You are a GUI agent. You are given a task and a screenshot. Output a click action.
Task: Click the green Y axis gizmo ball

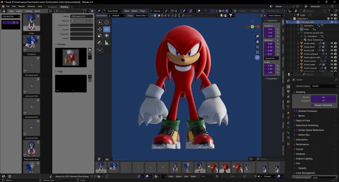coord(252,26)
